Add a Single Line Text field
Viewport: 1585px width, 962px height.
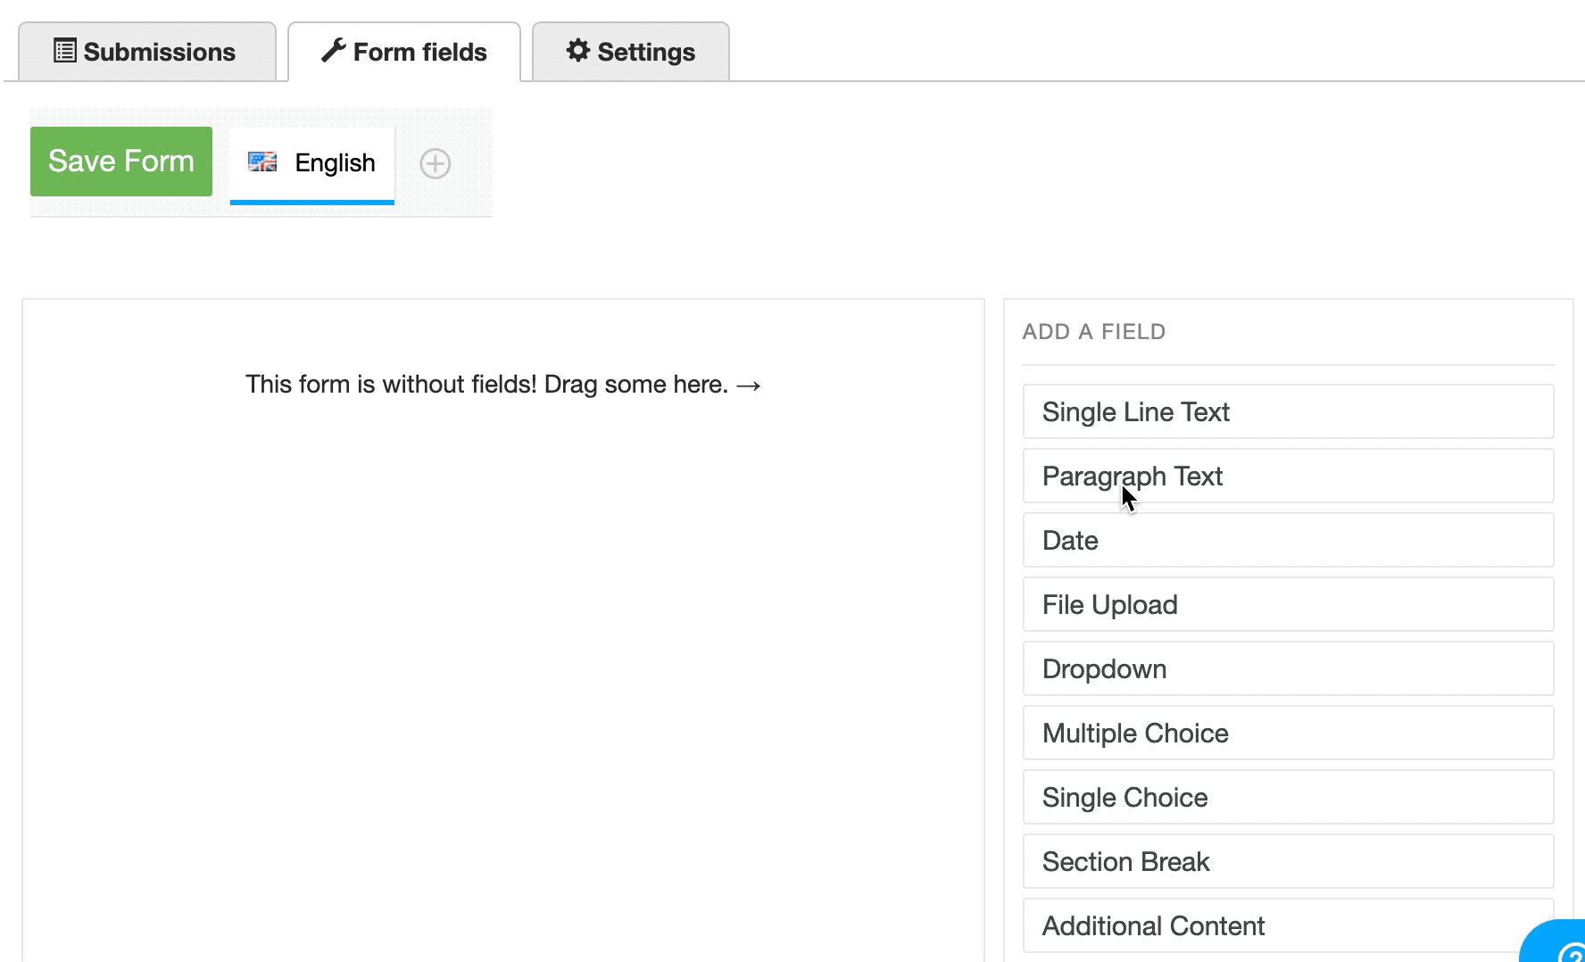click(x=1288, y=411)
